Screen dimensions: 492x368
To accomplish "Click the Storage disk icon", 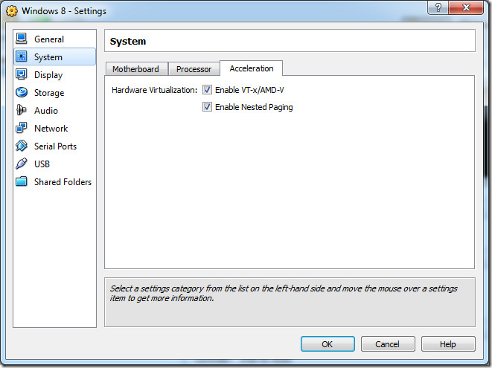I will pos(22,92).
